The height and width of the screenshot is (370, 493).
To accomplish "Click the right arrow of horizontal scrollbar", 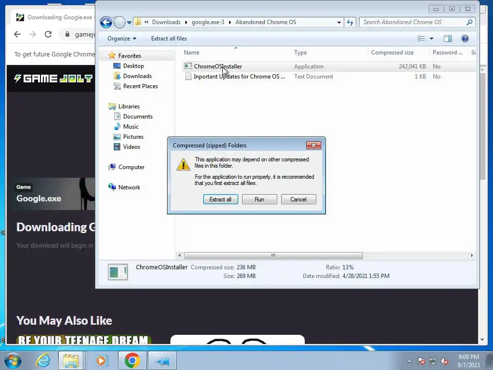I will tap(472, 255).
